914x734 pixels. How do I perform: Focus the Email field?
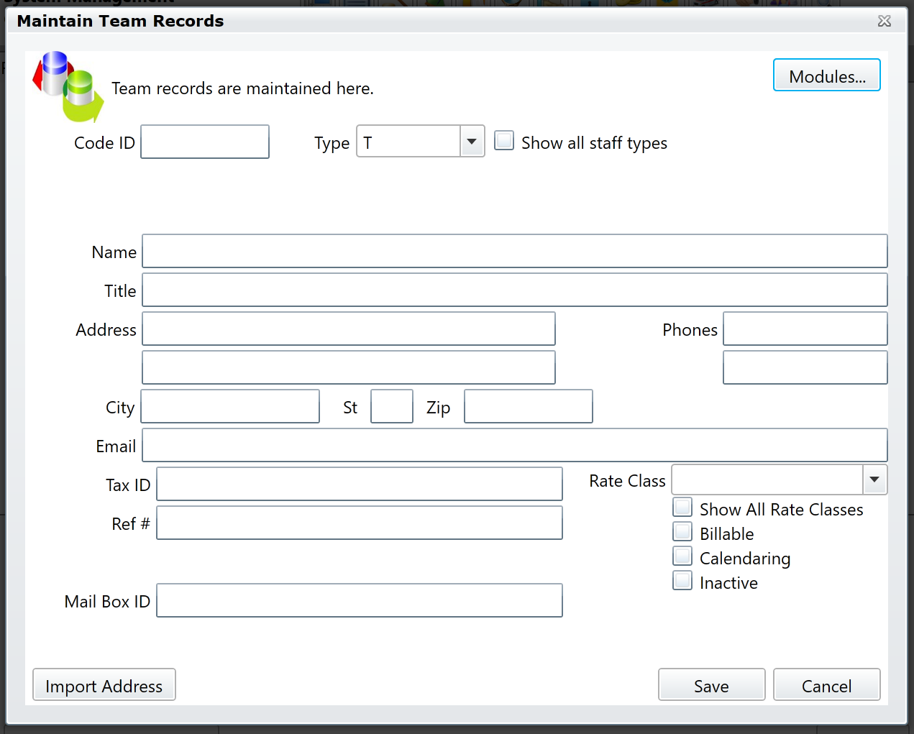click(x=515, y=445)
